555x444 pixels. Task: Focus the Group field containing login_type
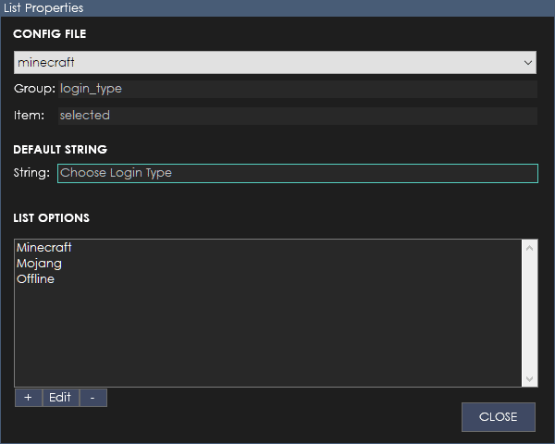click(297, 89)
